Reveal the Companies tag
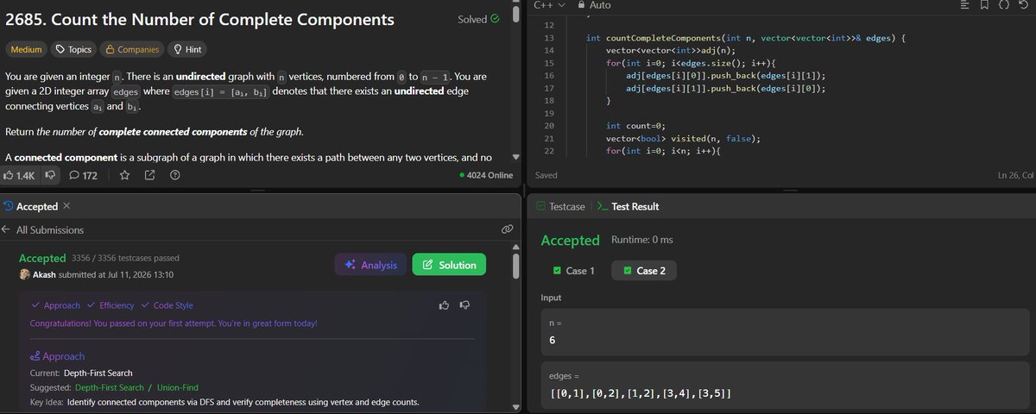1036x414 pixels. pos(130,49)
